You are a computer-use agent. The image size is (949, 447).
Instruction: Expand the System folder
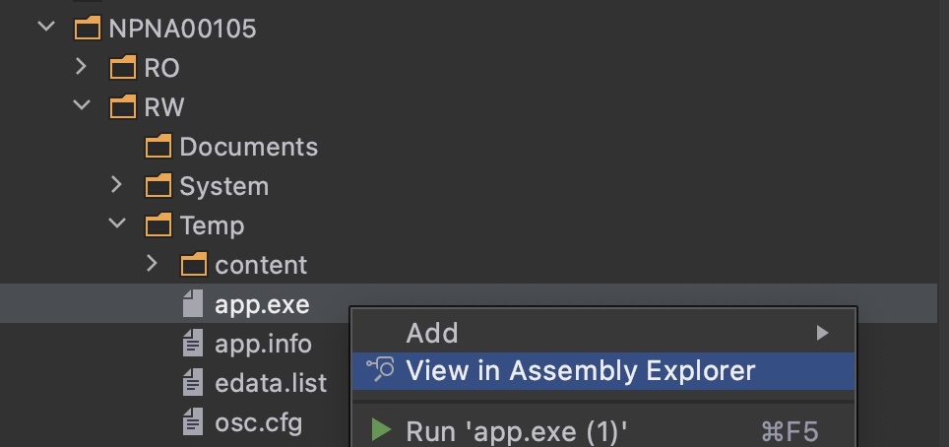pos(117,184)
